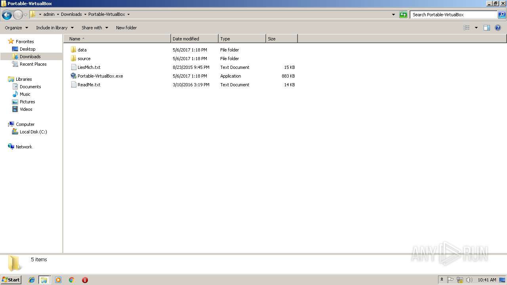Screen dimensions: 507x285
Task: Toggle the preview pane
Action: pos(487,28)
